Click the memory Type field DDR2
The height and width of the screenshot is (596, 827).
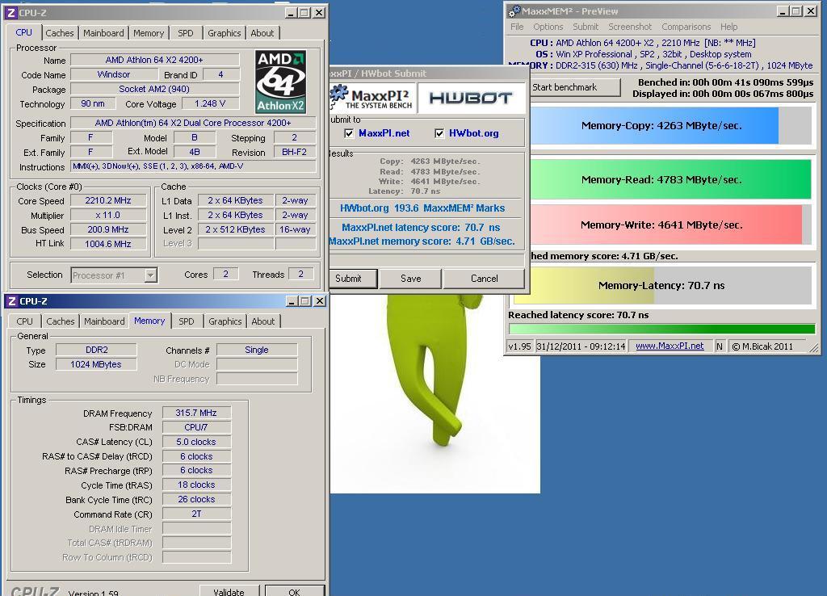coord(97,350)
